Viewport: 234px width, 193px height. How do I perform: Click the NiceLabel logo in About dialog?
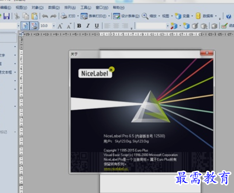click(96, 72)
